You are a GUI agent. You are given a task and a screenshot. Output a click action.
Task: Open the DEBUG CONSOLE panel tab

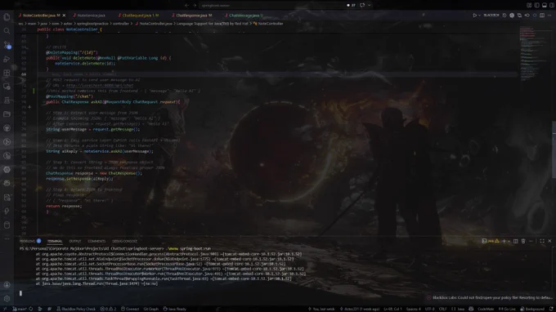(124, 241)
